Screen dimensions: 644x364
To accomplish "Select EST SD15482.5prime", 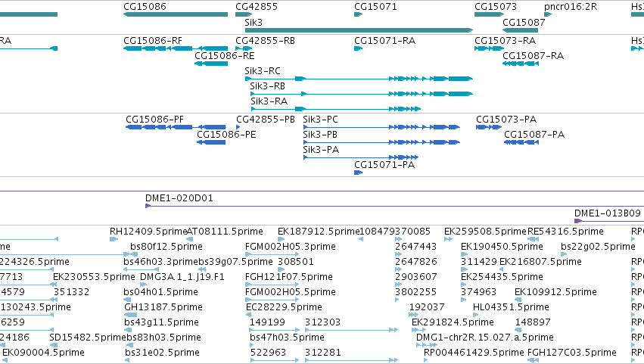I will tap(88, 338).
